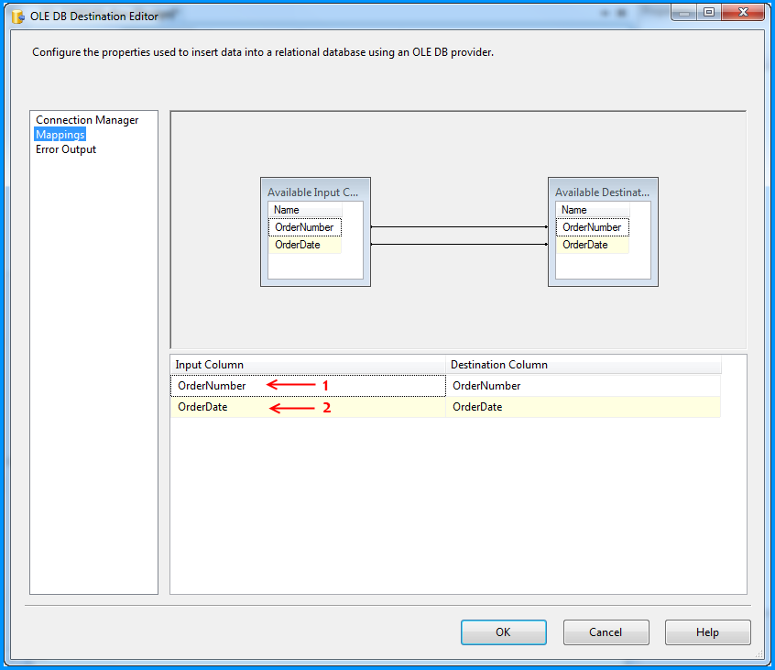
Task: Click the Available Destination Columns box title
Action: coord(602,192)
